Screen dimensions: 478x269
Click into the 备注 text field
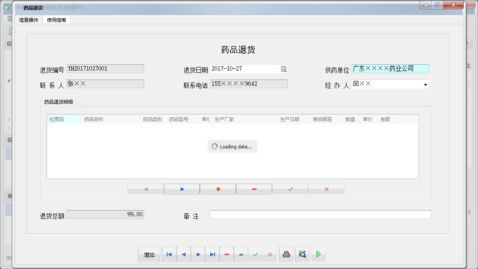[x=320, y=215]
